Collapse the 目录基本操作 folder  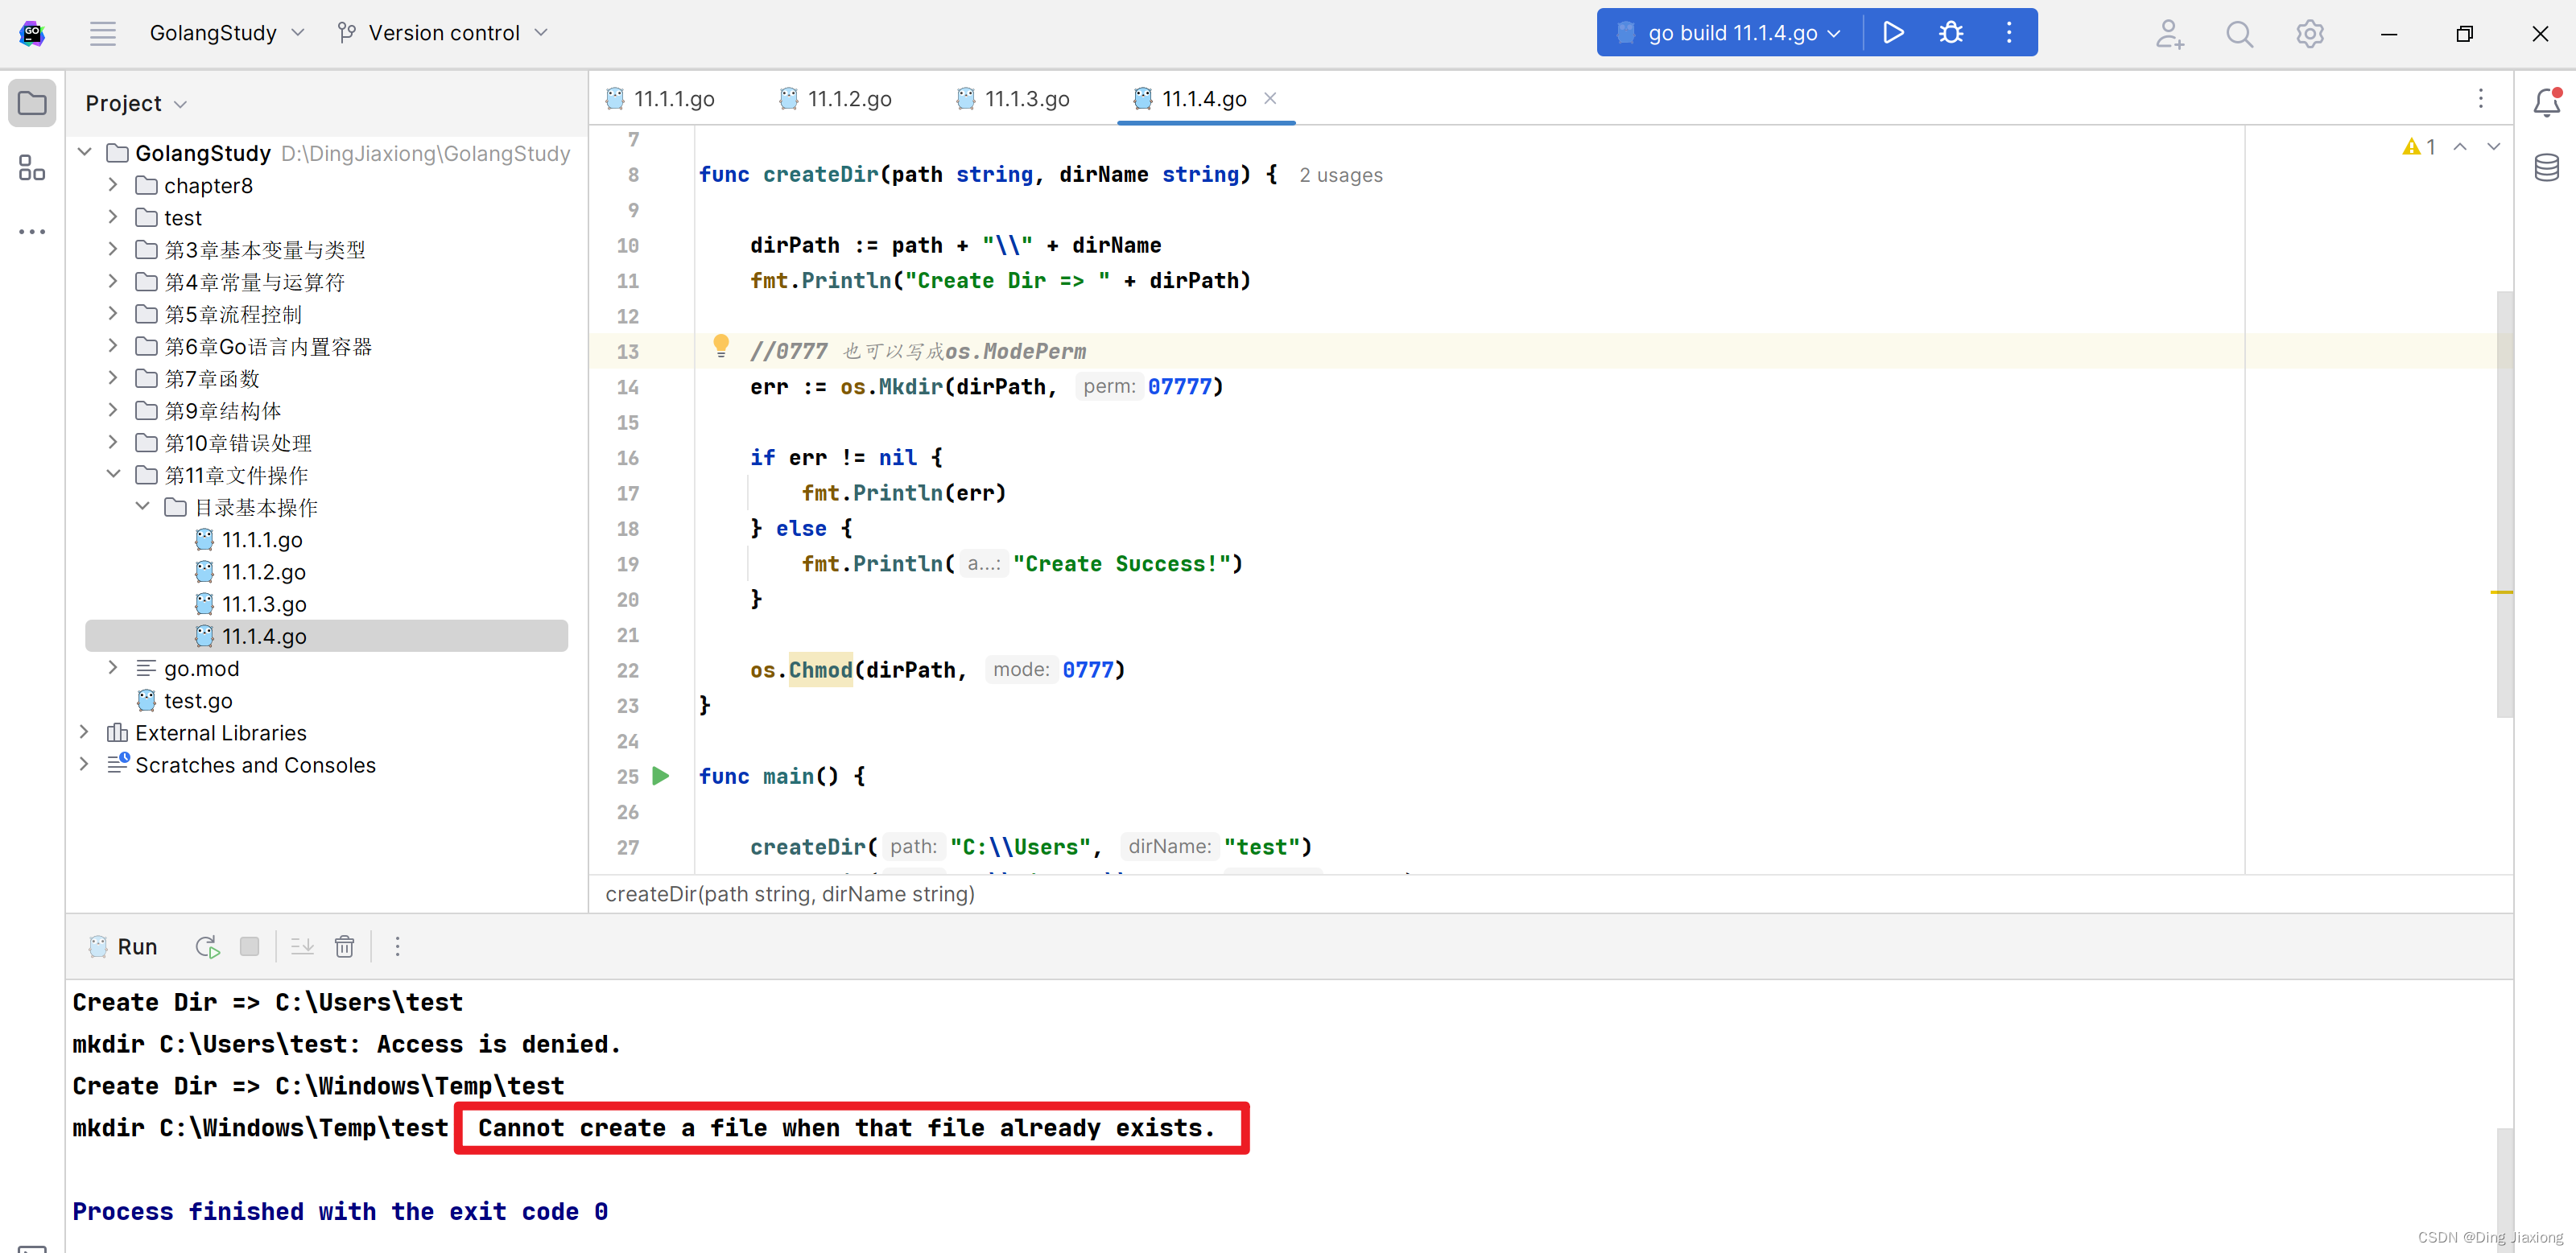click(142, 506)
